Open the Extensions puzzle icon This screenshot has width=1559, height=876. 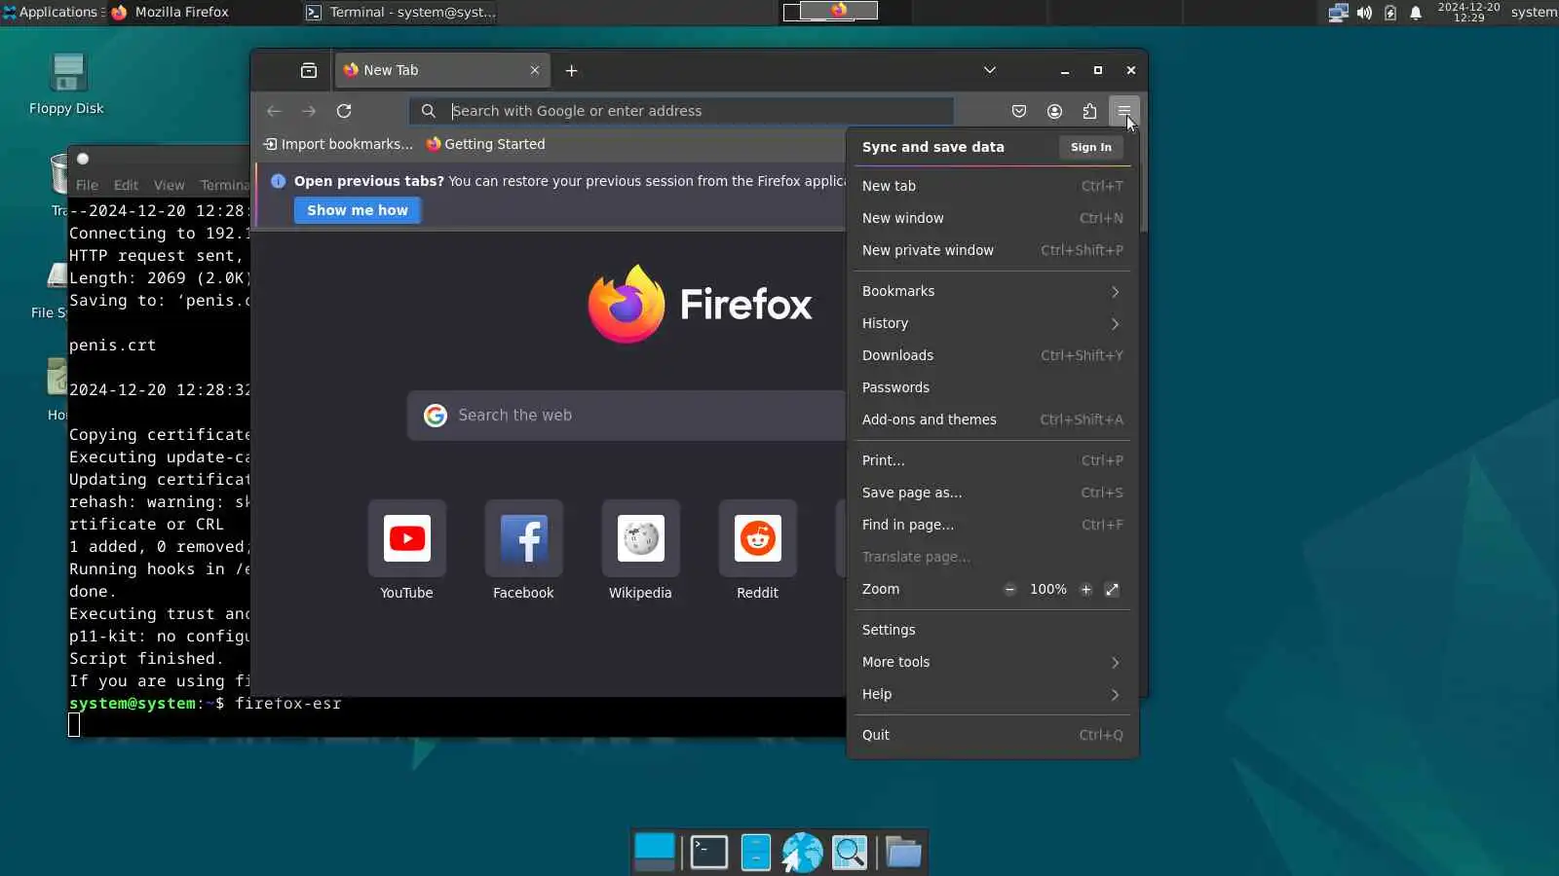[x=1089, y=111]
